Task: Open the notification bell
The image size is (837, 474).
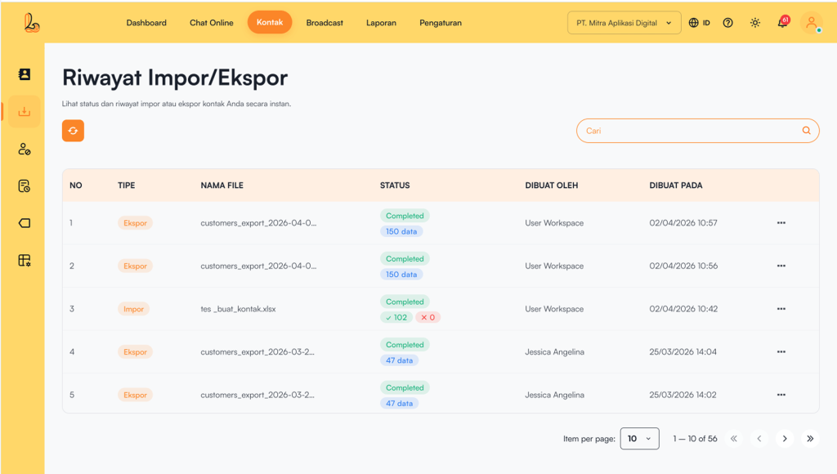Action: (x=782, y=23)
